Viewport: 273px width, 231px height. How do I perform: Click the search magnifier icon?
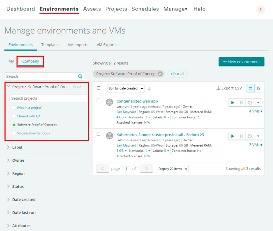click(80, 76)
